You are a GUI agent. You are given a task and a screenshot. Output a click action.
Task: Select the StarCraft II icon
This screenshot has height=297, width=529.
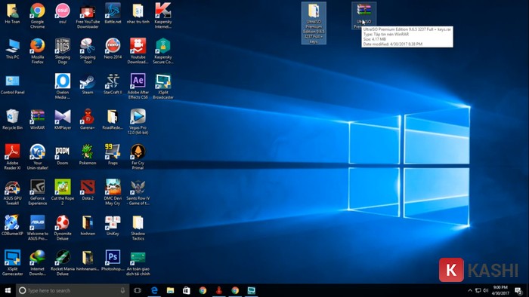click(113, 84)
